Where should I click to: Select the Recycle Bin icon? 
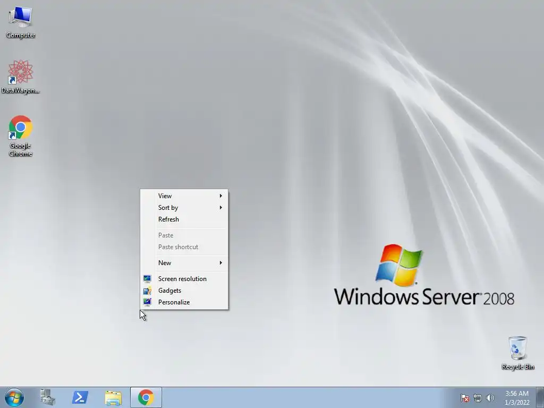(517, 353)
